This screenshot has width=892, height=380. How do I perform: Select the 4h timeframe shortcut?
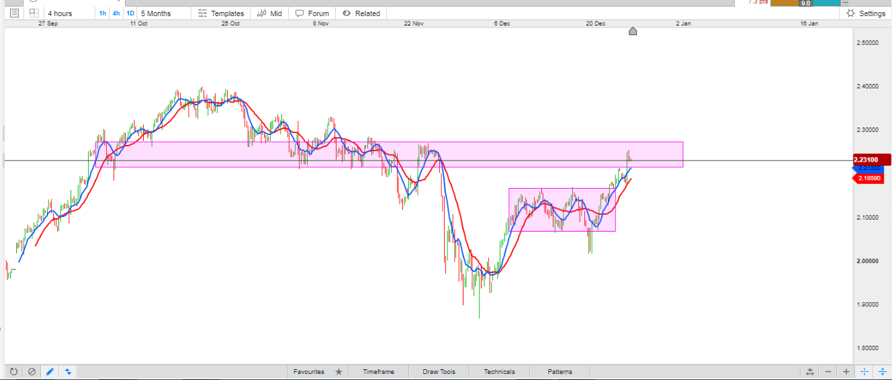[x=116, y=13]
